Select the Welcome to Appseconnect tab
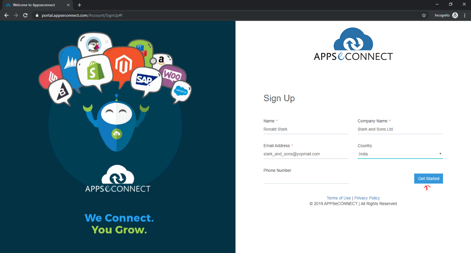 pyautogui.click(x=38, y=5)
